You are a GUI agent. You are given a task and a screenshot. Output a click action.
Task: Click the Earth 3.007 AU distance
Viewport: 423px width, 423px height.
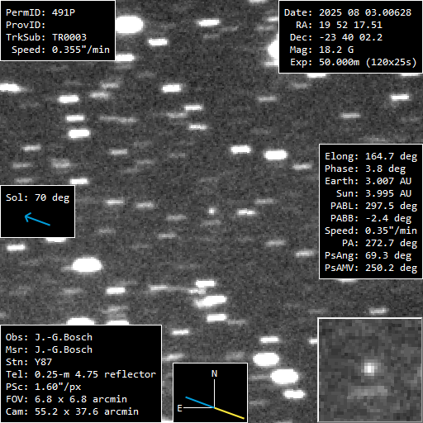tap(368, 181)
